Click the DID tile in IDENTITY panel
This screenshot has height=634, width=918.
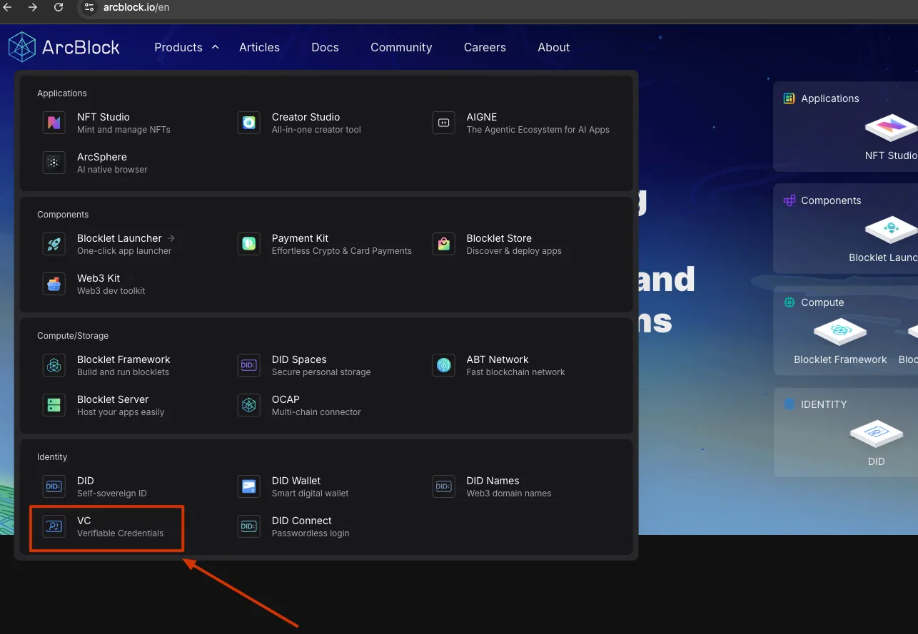coord(877,444)
